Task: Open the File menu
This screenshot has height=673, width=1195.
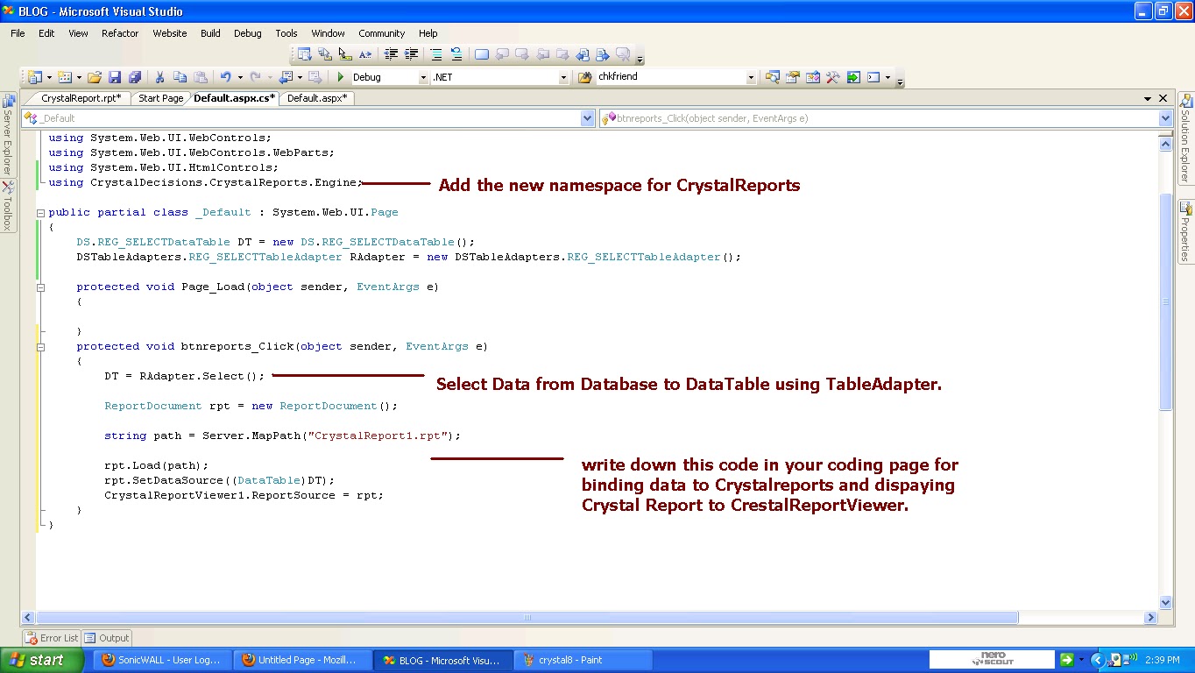Action: pos(18,33)
